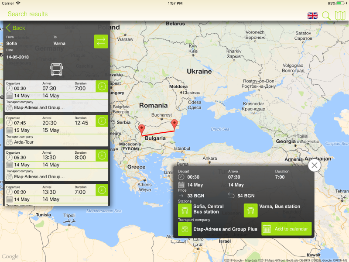The width and height of the screenshot is (349, 262).
Task: Tap Sofia Central Bus station icon
Action: (185, 210)
